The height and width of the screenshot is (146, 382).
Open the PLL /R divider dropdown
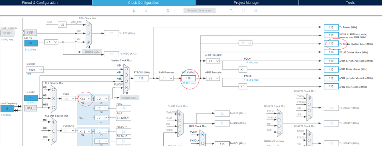tap(101, 99)
